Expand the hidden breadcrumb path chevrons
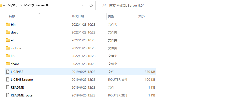Image resolution: width=243 pixels, height=99 pixels. 4,5
